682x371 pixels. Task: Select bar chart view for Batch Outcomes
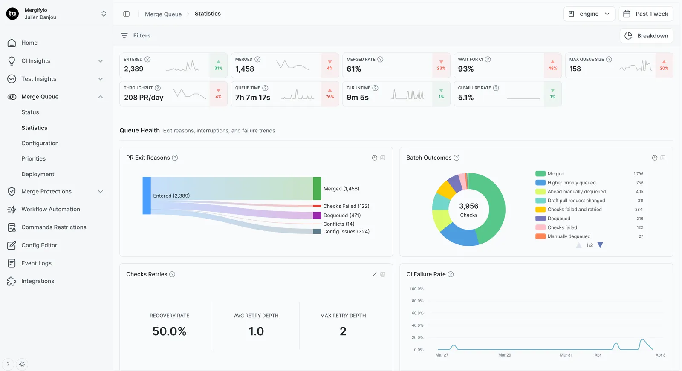click(x=663, y=158)
